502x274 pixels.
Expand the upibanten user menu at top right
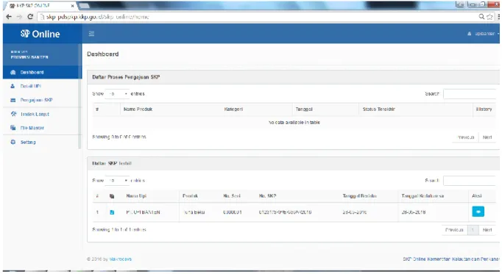coord(483,34)
